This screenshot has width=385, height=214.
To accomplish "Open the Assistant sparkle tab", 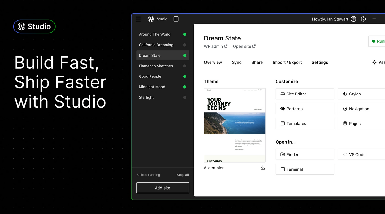I will [x=379, y=62].
